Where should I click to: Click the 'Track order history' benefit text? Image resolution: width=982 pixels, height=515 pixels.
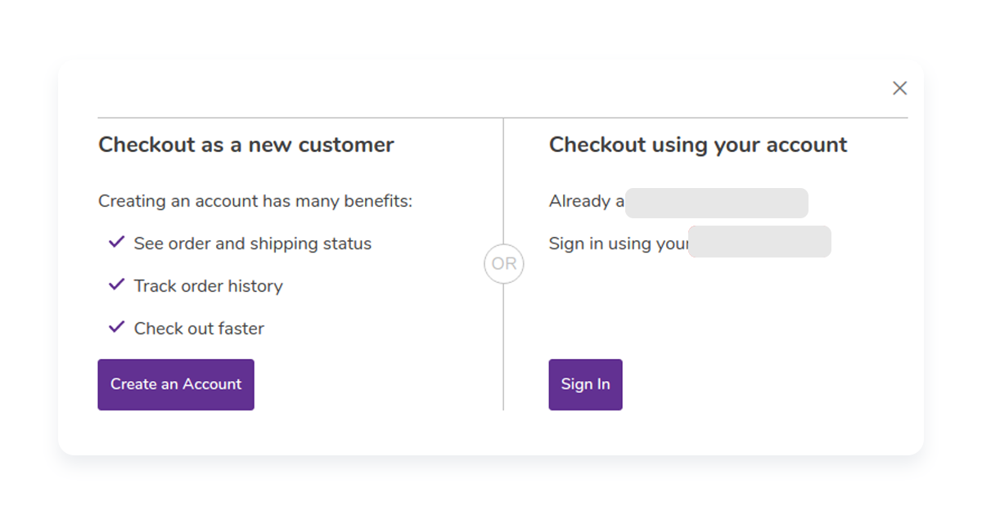pyautogui.click(x=209, y=286)
